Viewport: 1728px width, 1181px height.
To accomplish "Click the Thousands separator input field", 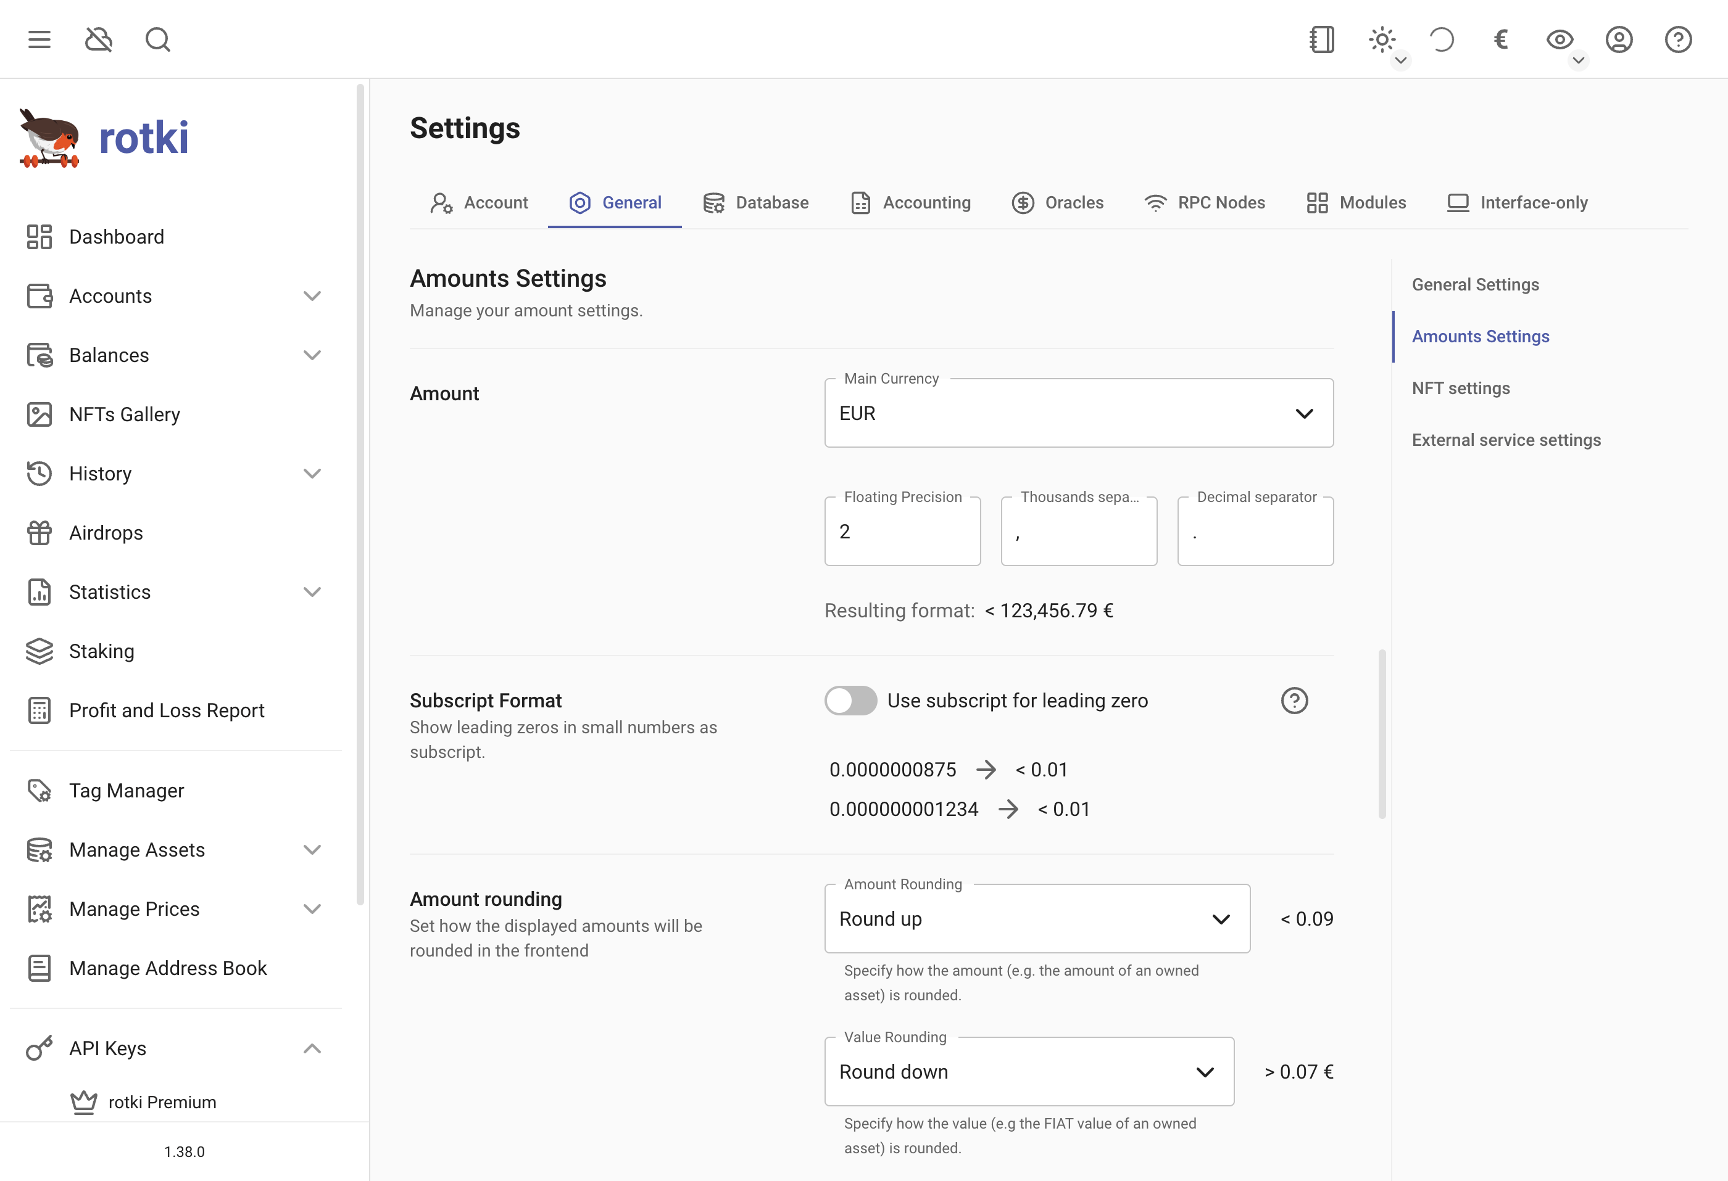I will coord(1079,532).
